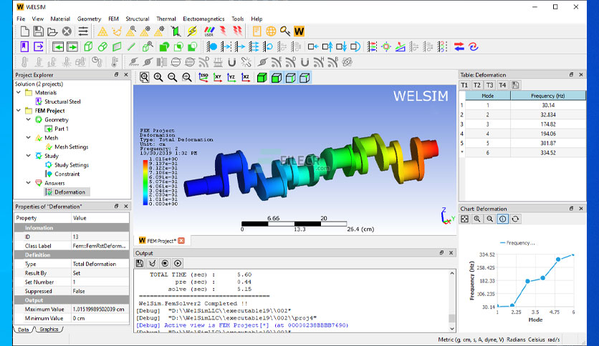Viewport: 599px width, 346px height.
Task: Click the yellow lightning bolt solve icon
Action: coord(192,31)
